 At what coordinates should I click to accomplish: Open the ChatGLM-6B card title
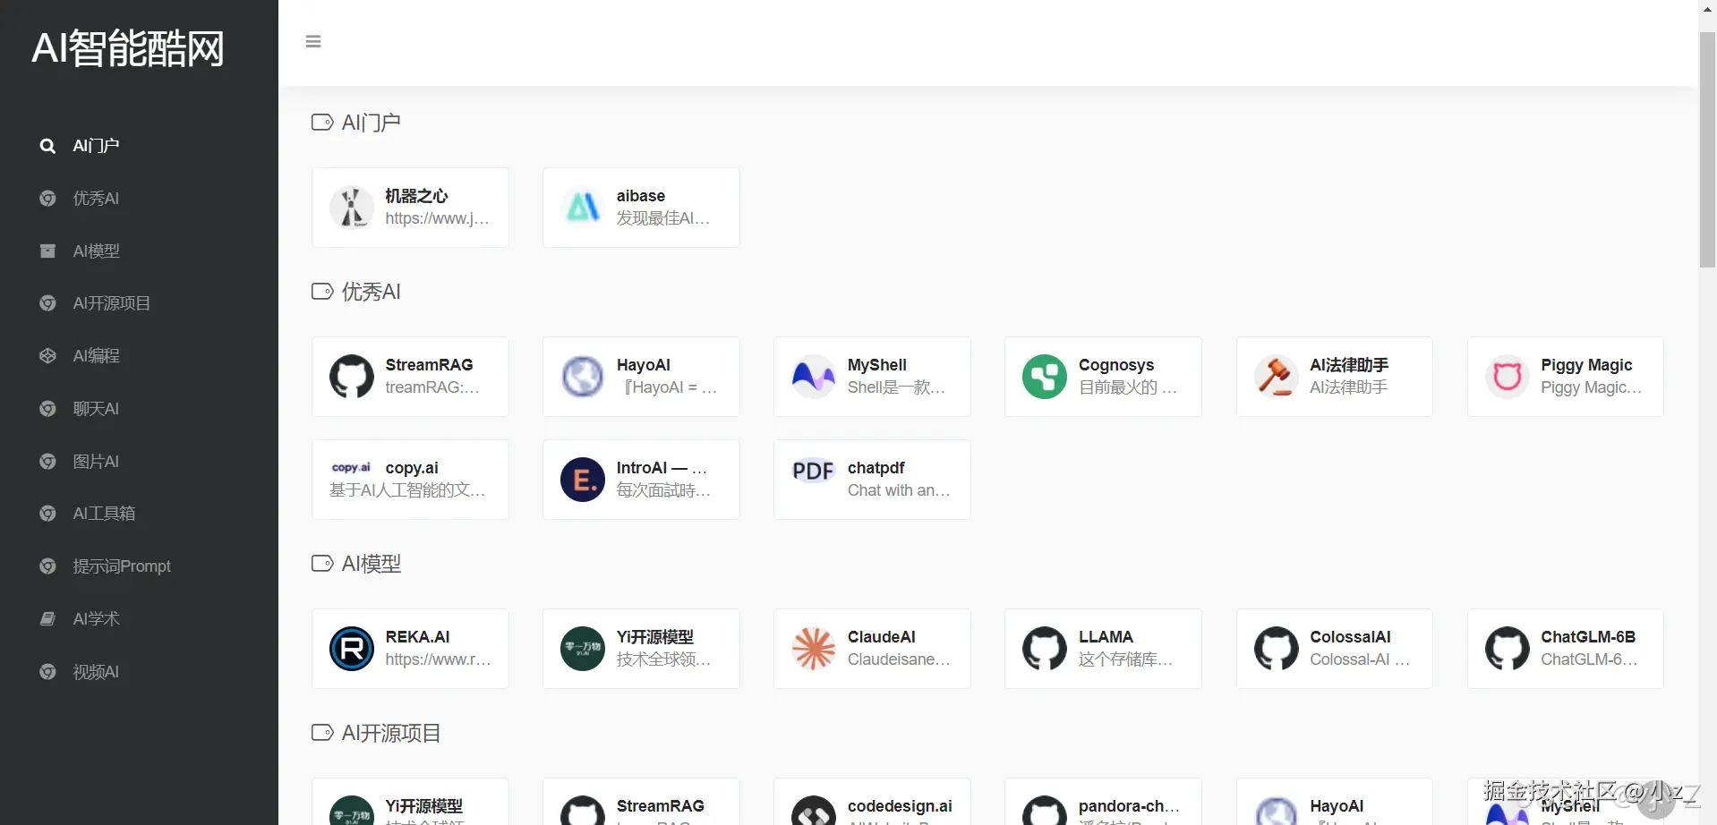[x=1588, y=637]
